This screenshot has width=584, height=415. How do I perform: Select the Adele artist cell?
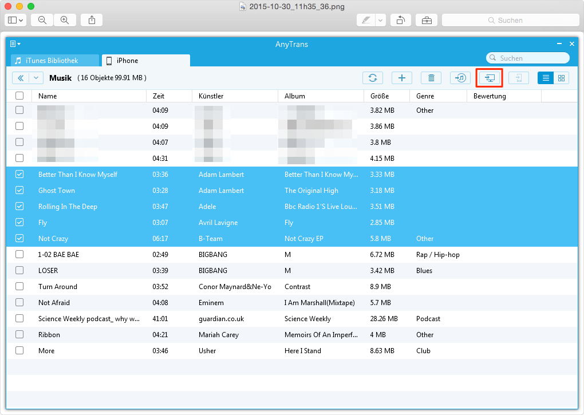pyautogui.click(x=207, y=207)
